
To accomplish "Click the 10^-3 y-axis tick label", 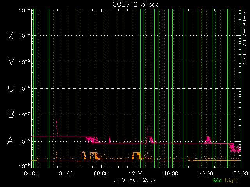I will click(24, 11).
